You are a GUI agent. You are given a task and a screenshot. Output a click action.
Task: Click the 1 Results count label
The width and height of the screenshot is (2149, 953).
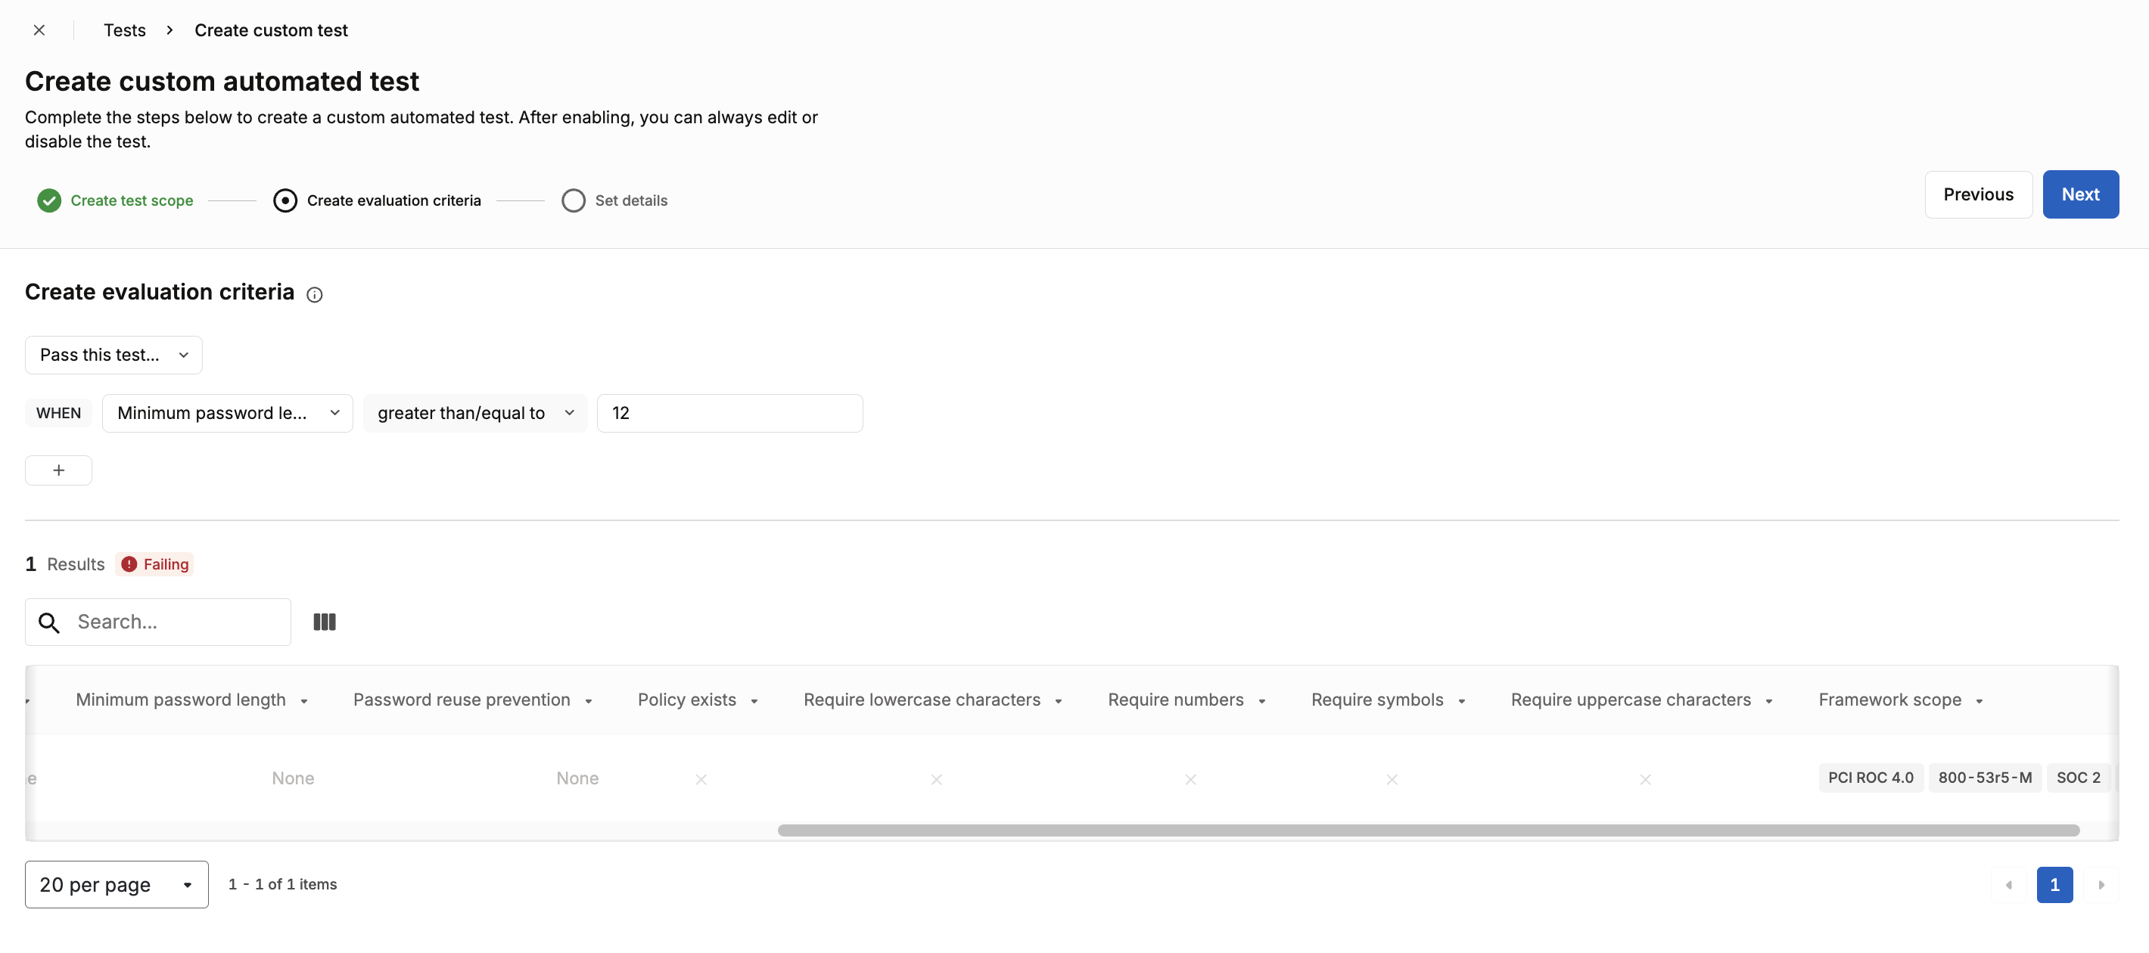point(65,564)
